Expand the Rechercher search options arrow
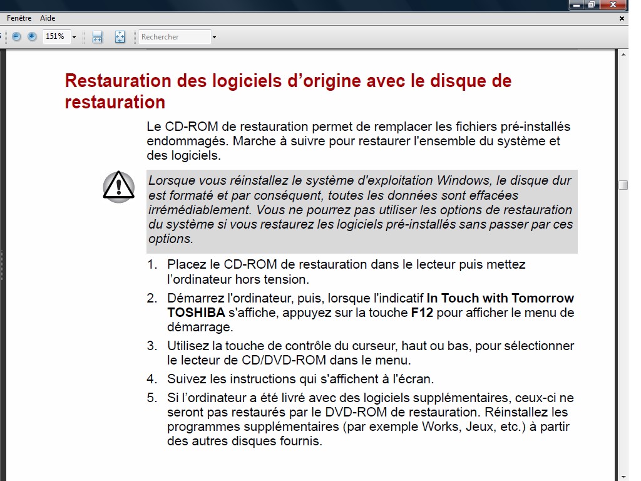Image resolution: width=641 pixels, height=481 pixels. click(x=214, y=38)
